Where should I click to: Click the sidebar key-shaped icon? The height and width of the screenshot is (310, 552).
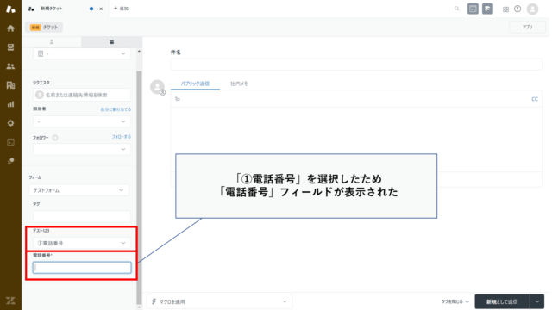10,161
